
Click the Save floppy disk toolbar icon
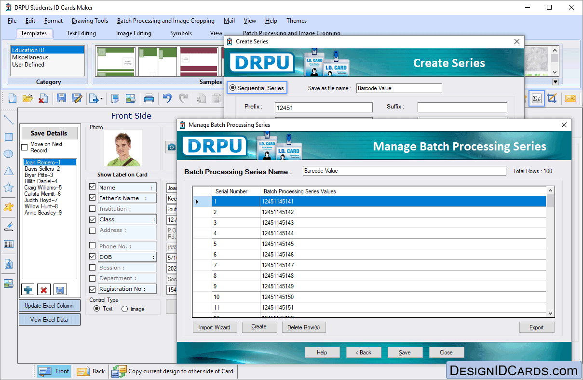click(61, 98)
